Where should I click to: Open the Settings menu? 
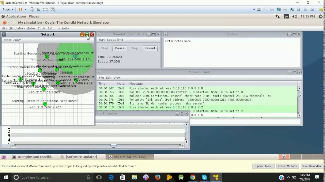point(54,28)
